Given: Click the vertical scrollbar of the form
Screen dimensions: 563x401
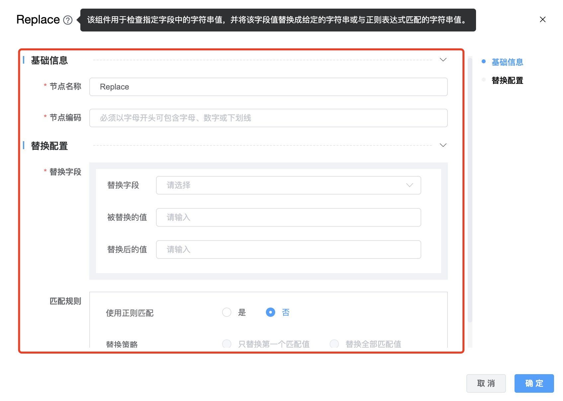Looking at the screenshot, I should [x=470, y=189].
